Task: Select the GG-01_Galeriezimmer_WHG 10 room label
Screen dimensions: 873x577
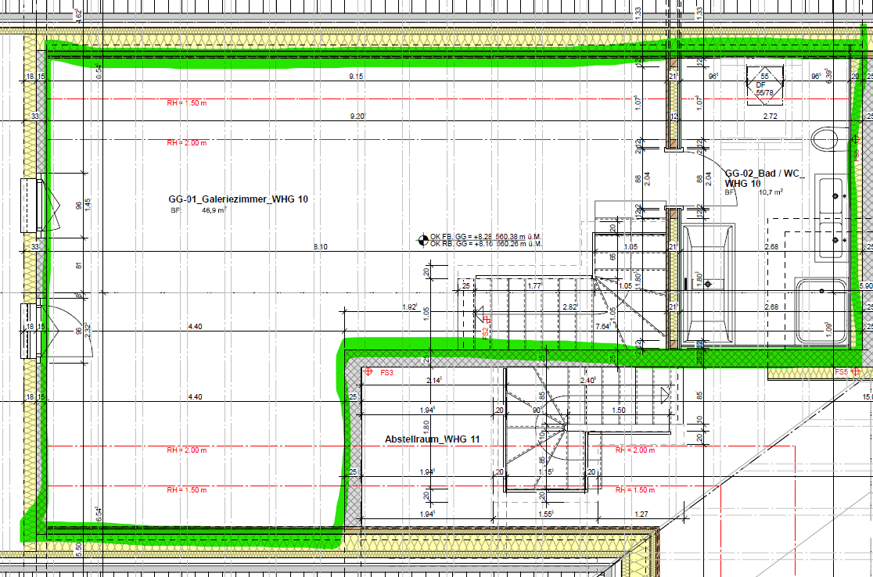Action: tap(238, 199)
